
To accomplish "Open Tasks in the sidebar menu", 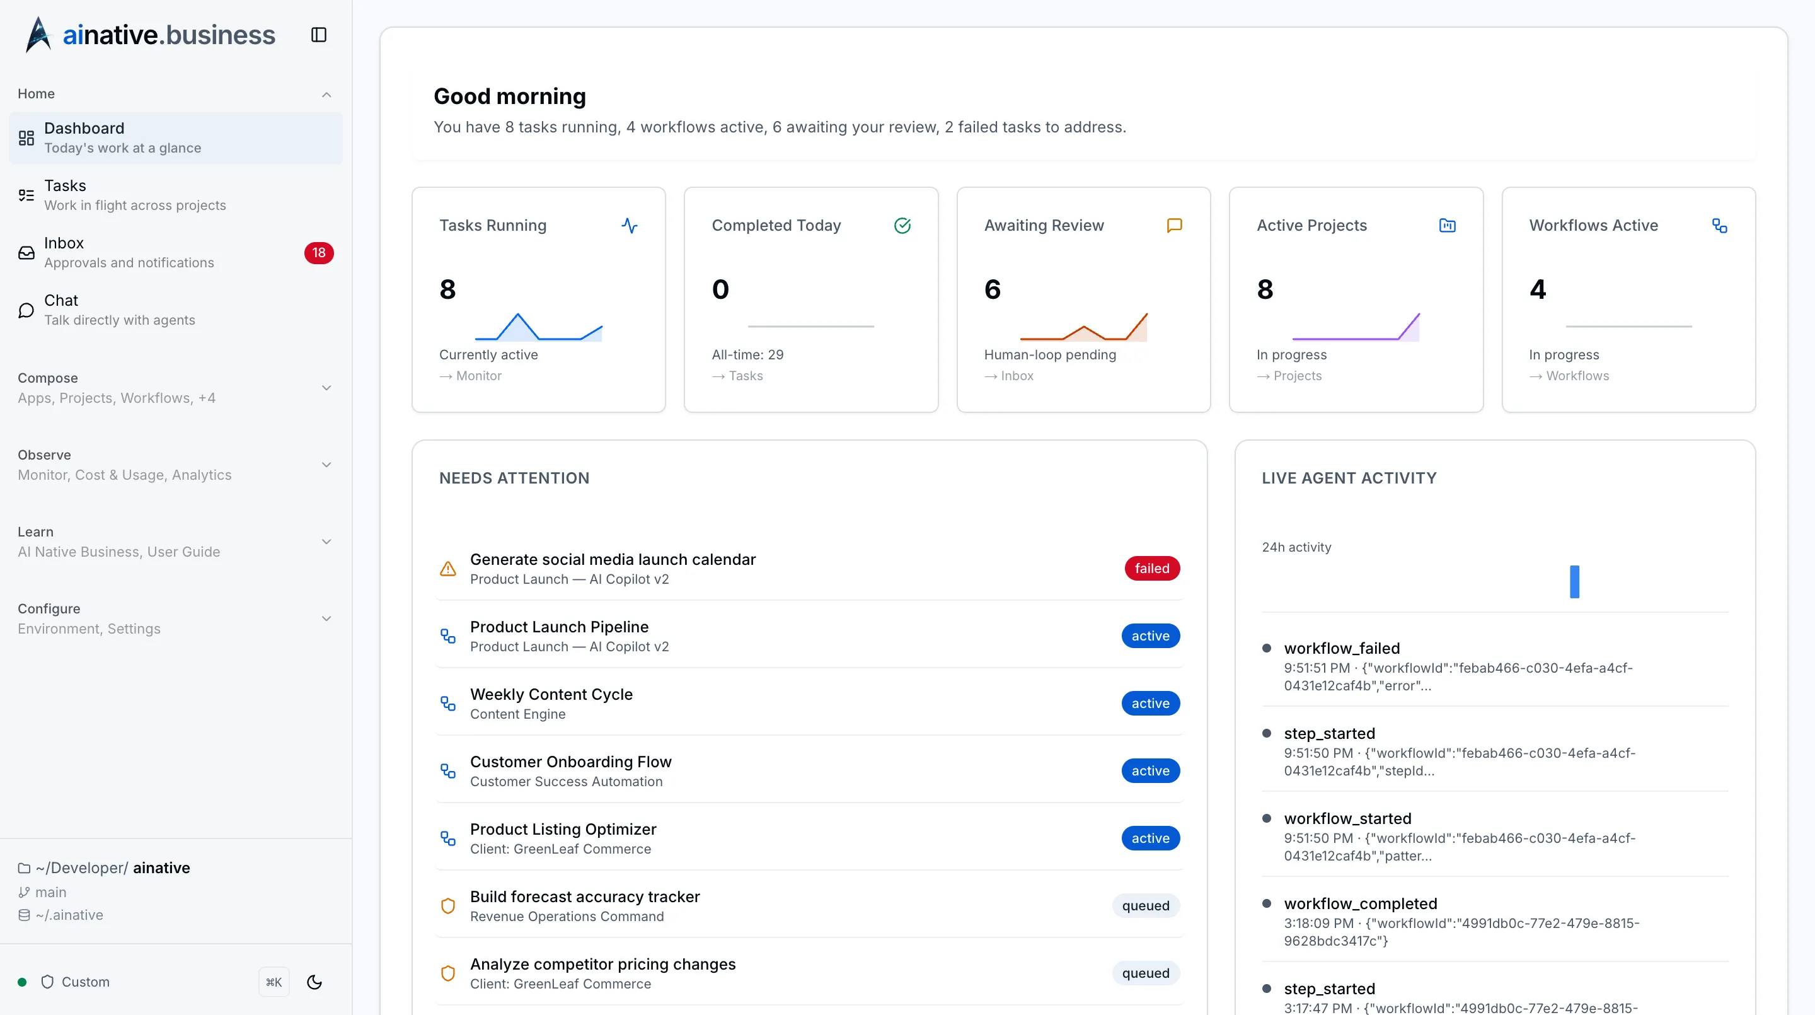I will (175, 195).
